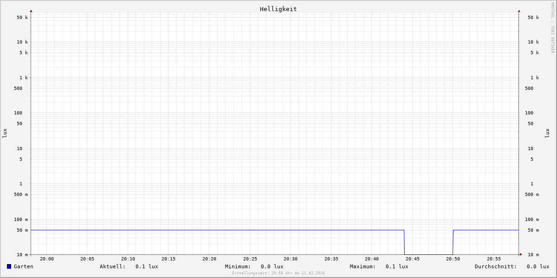Click the "20:35" time axis label
The height and width of the screenshot is (278, 557).
(331, 259)
